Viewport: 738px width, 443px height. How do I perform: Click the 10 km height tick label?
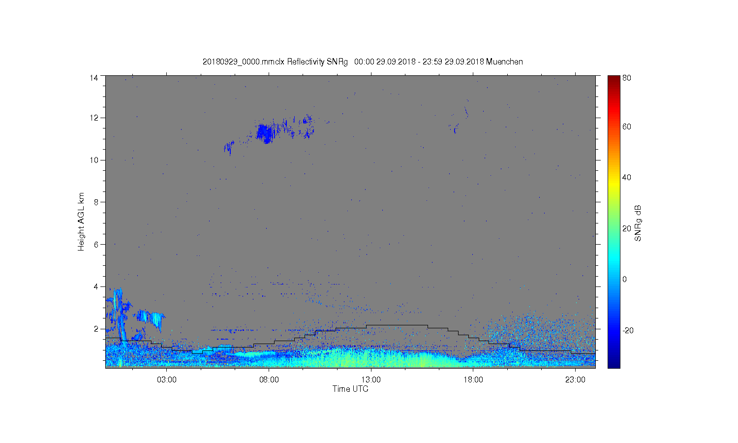coord(94,160)
